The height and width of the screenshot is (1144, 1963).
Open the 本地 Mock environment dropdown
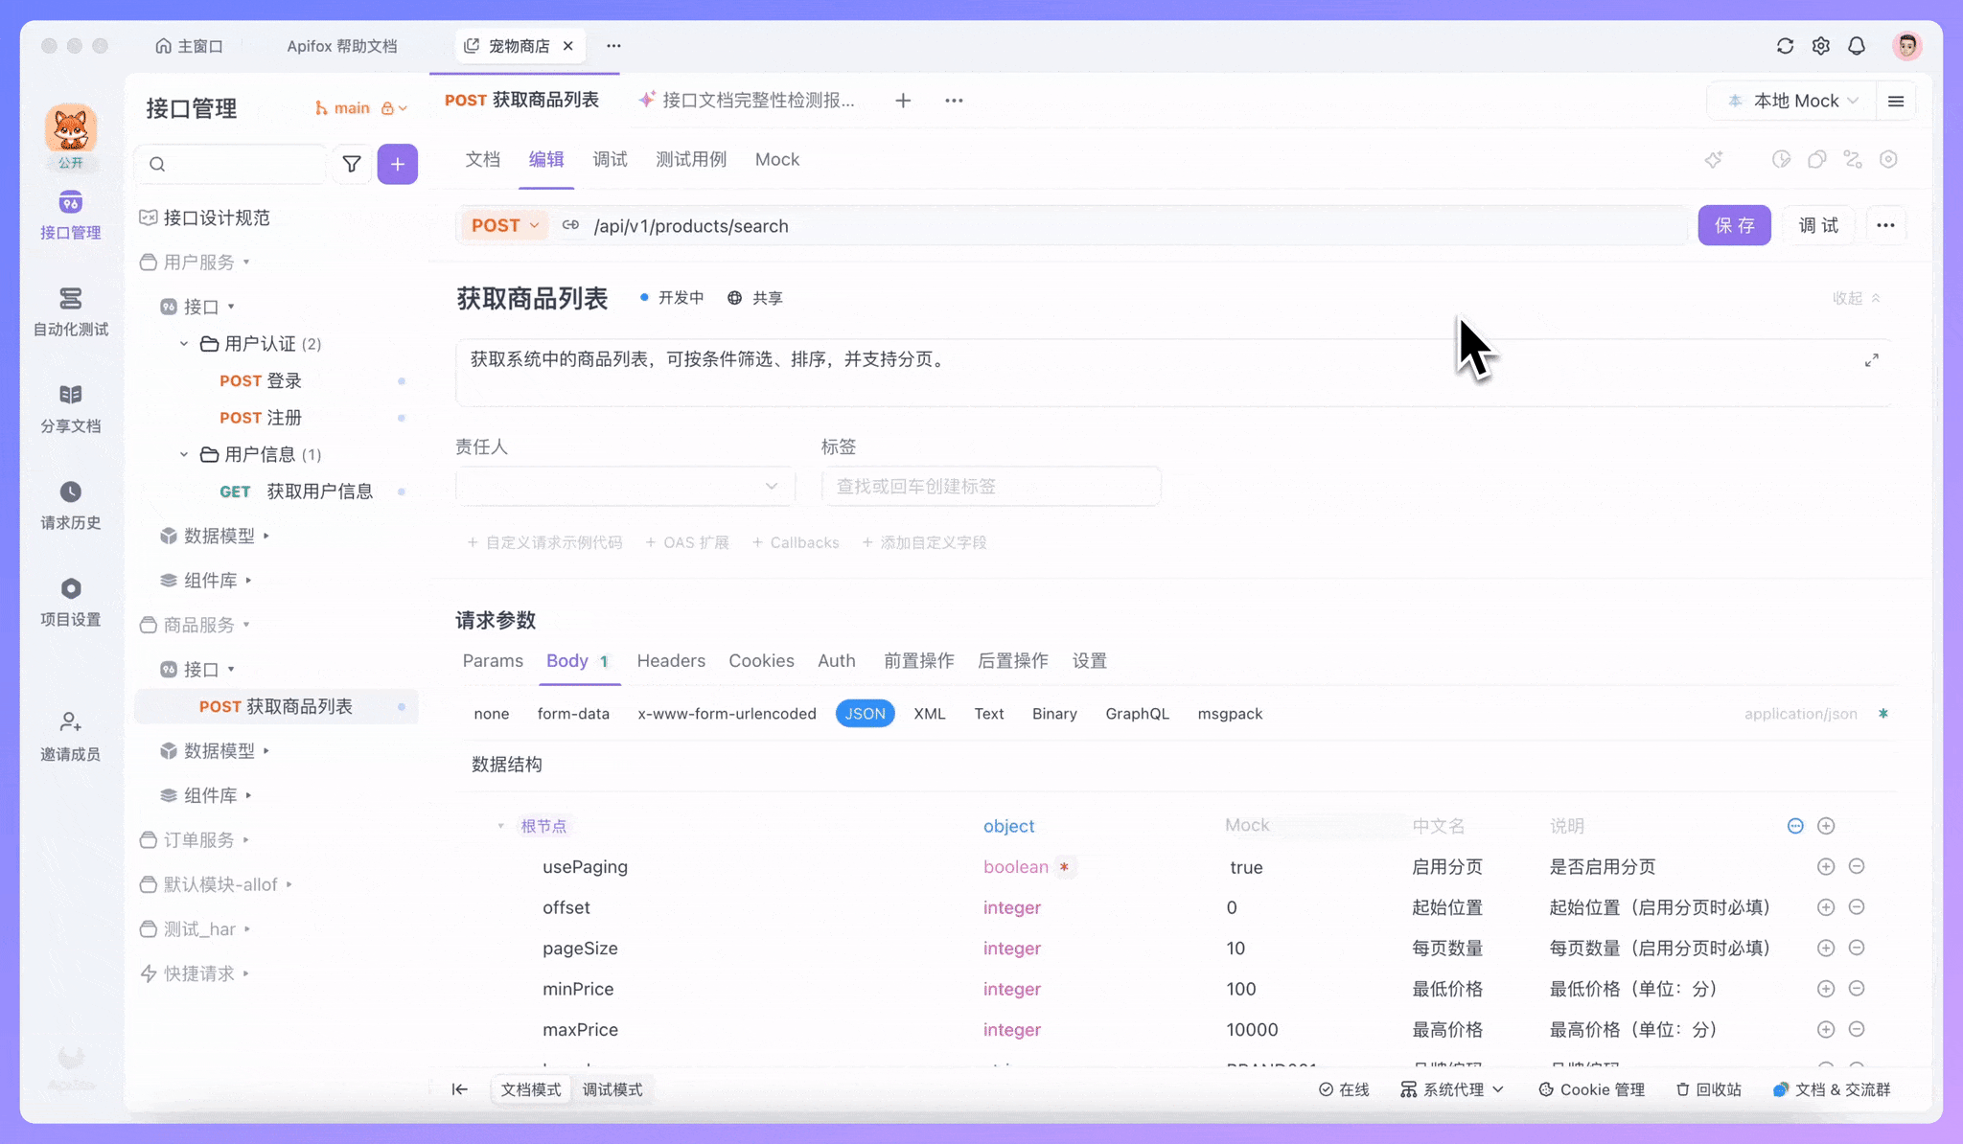click(1790, 100)
